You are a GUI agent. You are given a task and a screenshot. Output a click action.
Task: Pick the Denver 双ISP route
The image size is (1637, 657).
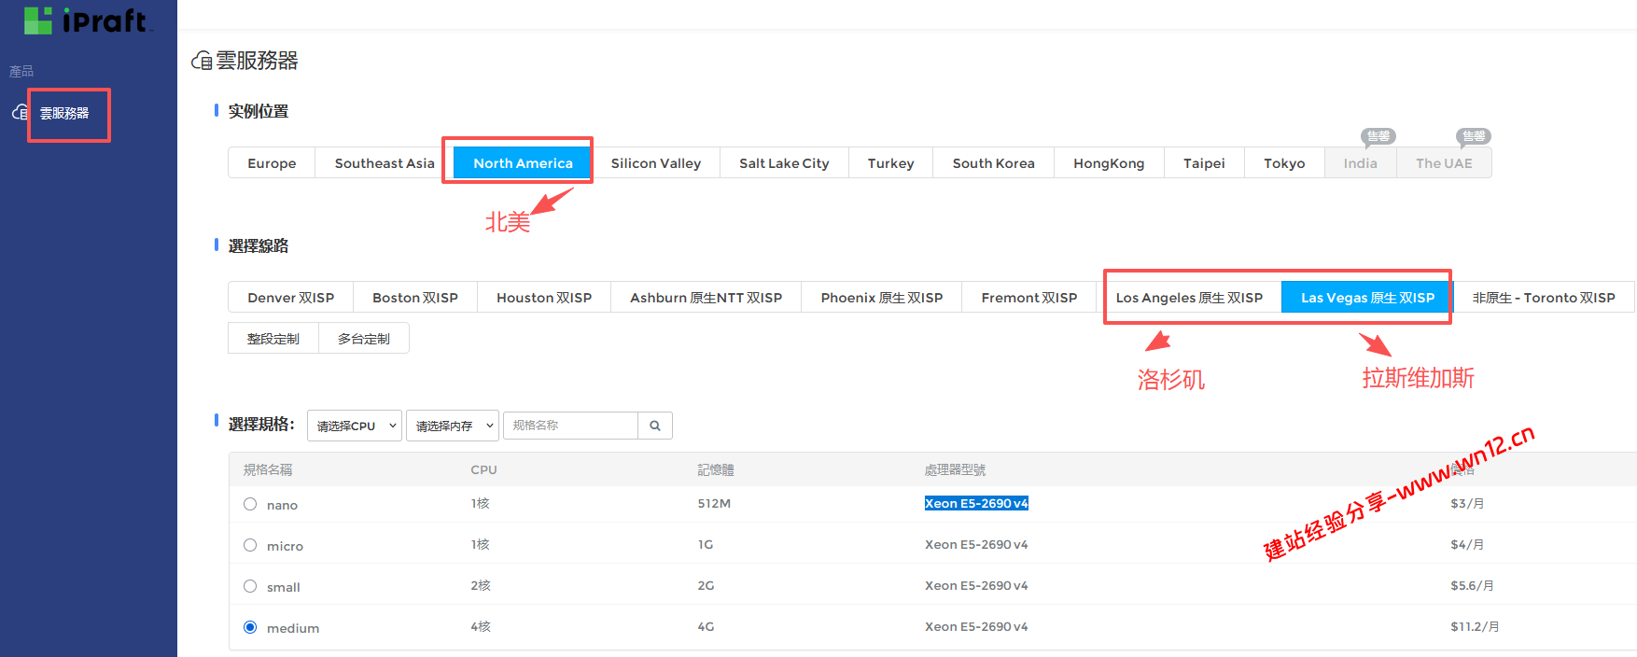pos(290,298)
